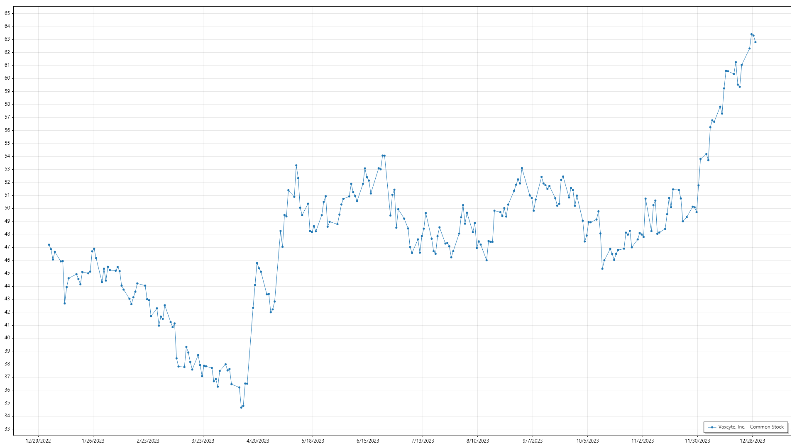Select the 4/20/2023 x-axis date label
This screenshot has width=797, height=448.
coord(258,441)
